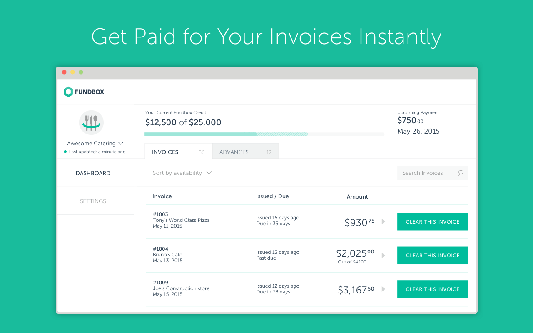Maximize window with green button
This screenshot has height=333, width=533.
(x=81, y=72)
